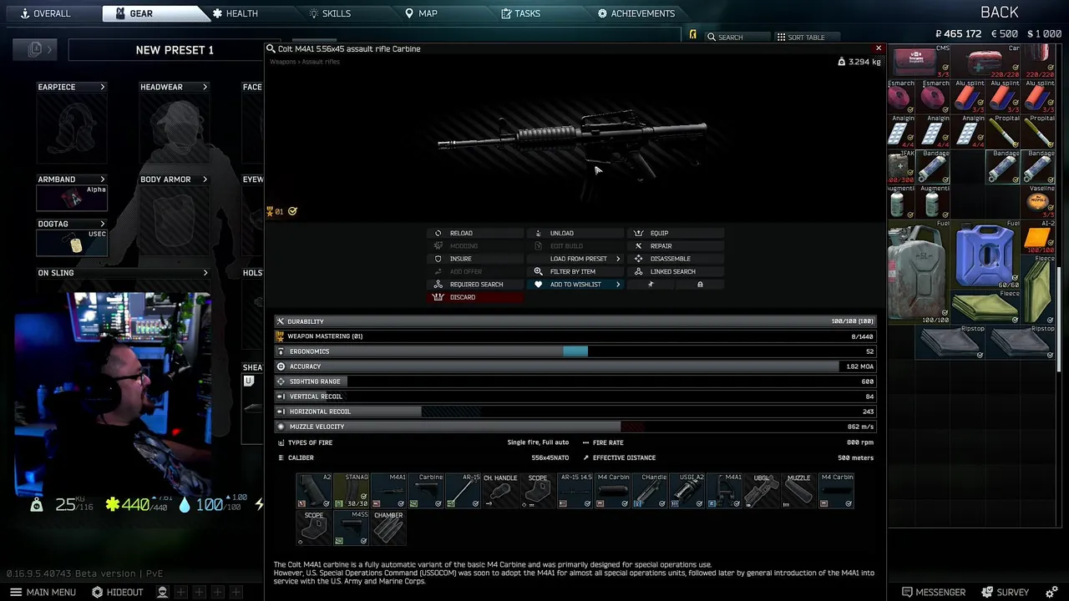
Task: Switch to the Health tab
Action: (235, 13)
